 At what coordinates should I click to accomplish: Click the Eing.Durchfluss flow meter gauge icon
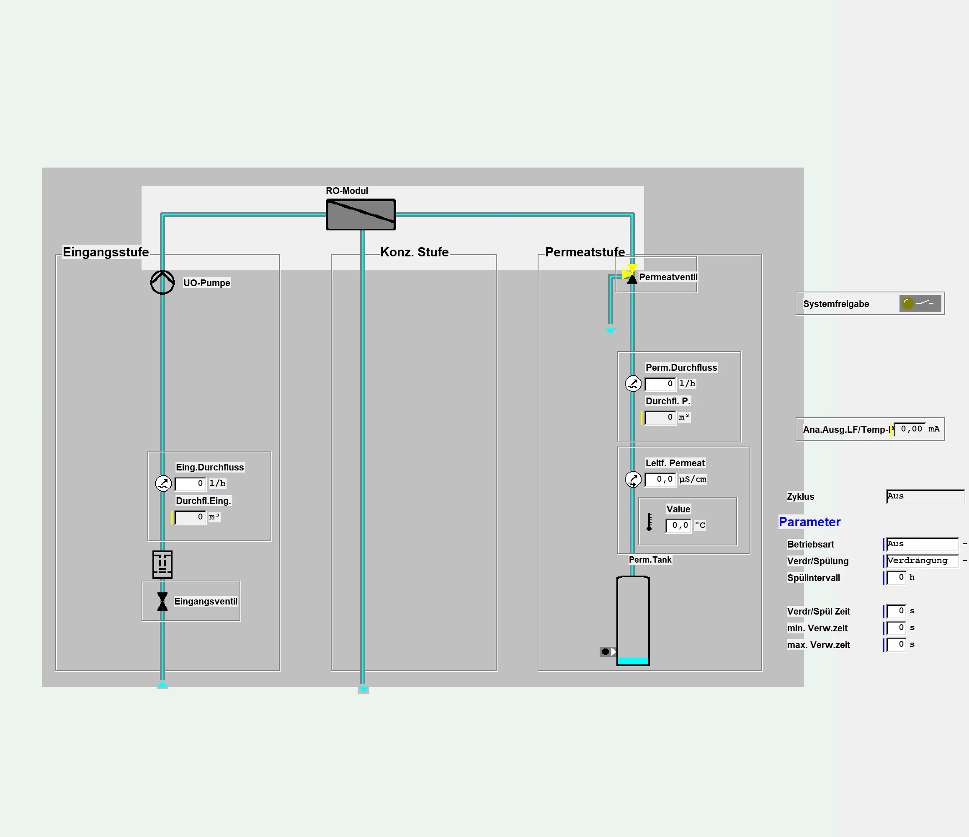(163, 483)
